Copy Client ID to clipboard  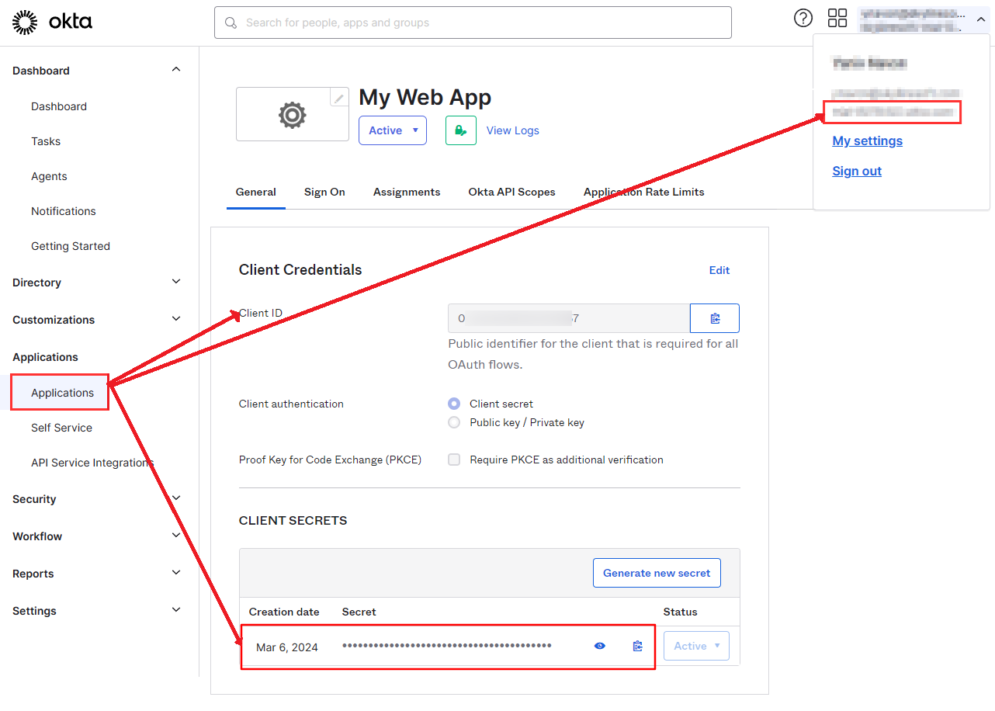715,318
